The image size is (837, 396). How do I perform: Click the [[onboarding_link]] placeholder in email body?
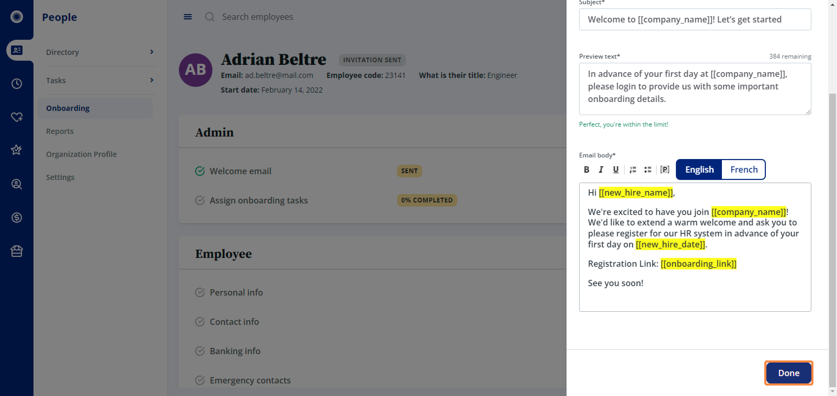pyautogui.click(x=698, y=263)
